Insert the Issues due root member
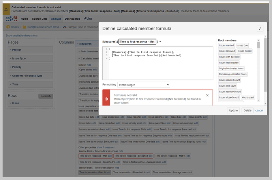The width and height of the screenshot is (272, 180). pos(242,45)
